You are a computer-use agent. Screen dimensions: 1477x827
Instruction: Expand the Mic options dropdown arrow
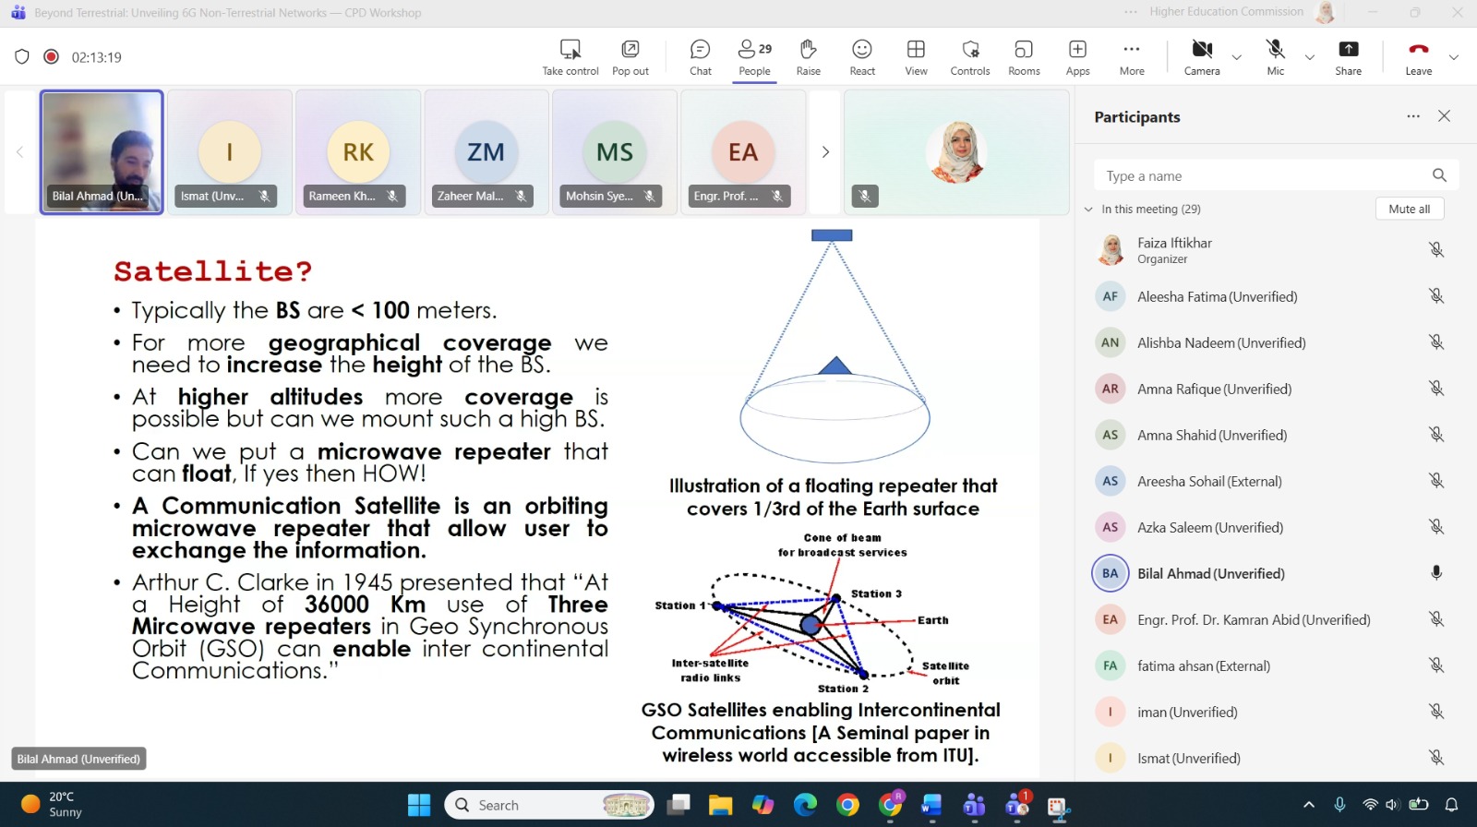[1309, 57]
